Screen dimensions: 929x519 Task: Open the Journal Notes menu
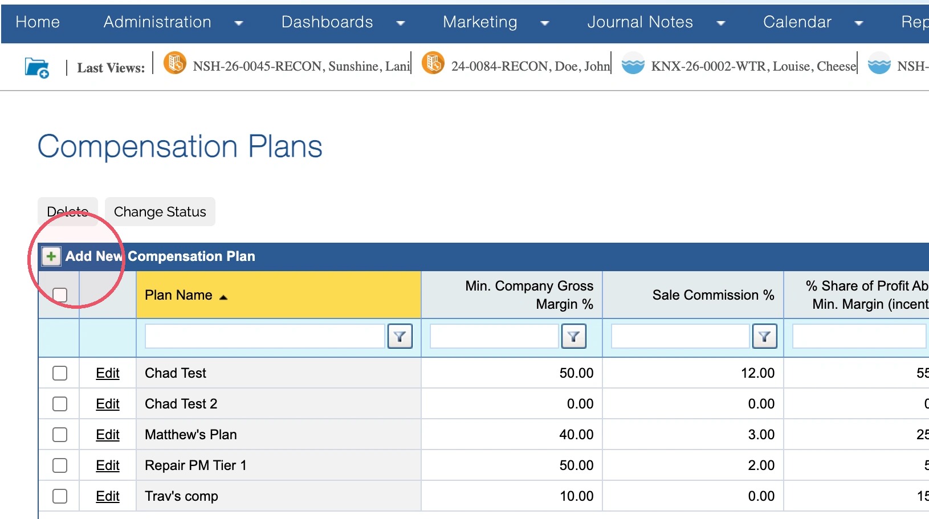[x=640, y=22]
